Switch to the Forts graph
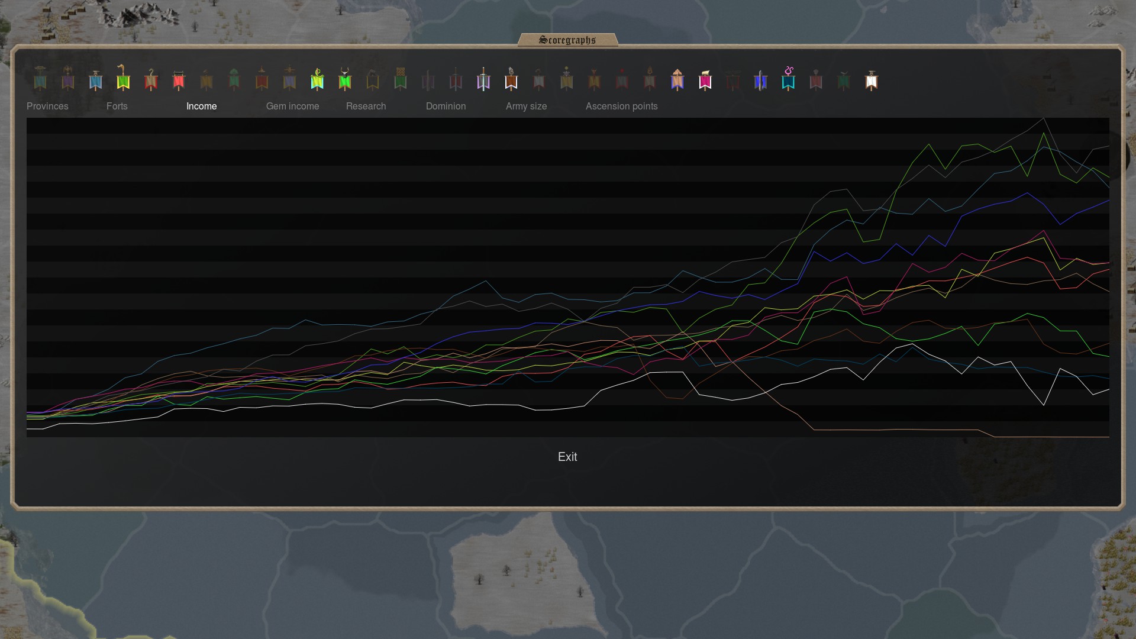The image size is (1136, 639). point(117,106)
